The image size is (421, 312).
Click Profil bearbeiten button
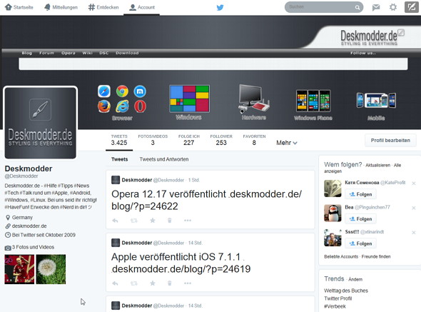click(x=390, y=140)
